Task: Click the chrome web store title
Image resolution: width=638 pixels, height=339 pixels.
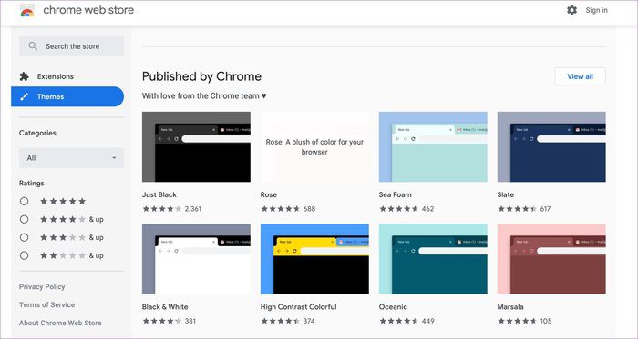Action: click(x=88, y=10)
